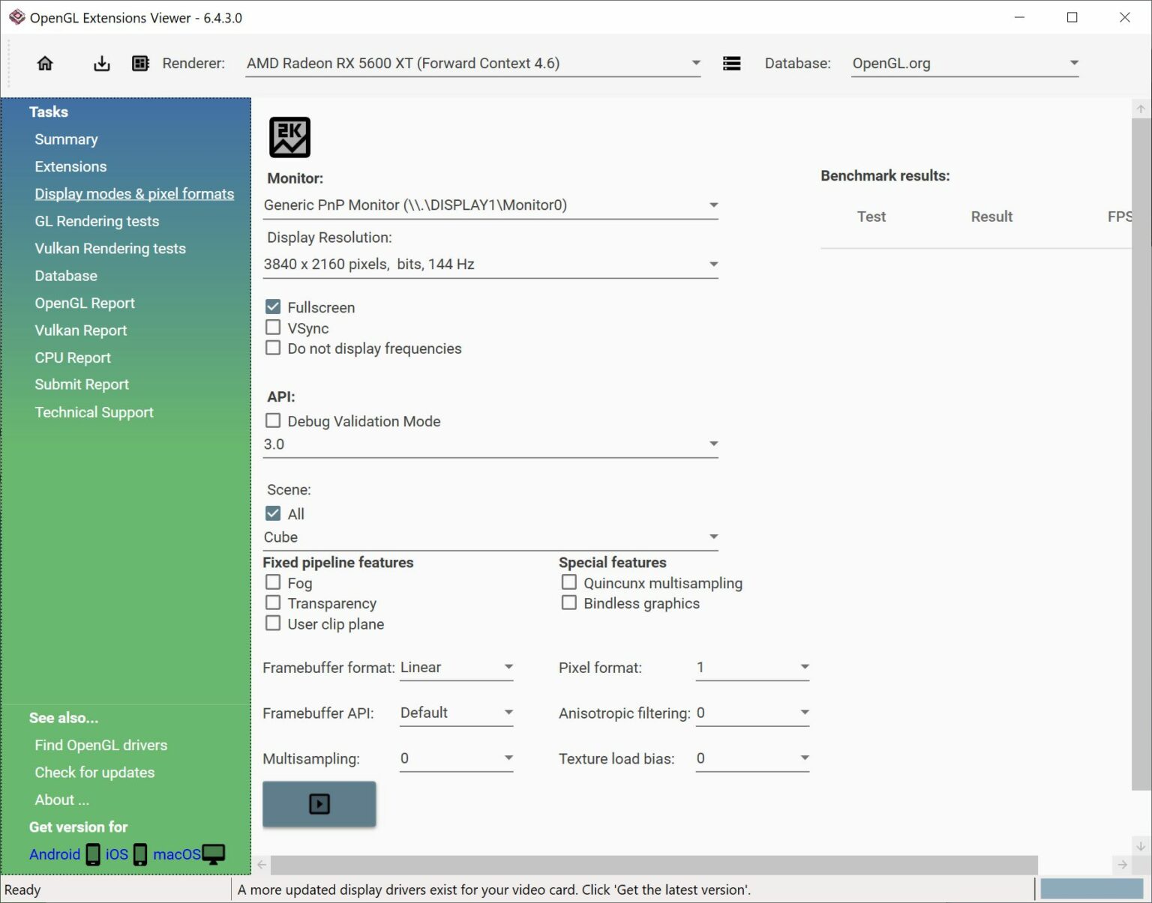The image size is (1152, 903).
Task: Click the Result column header
Action: [x=991, y=217]
